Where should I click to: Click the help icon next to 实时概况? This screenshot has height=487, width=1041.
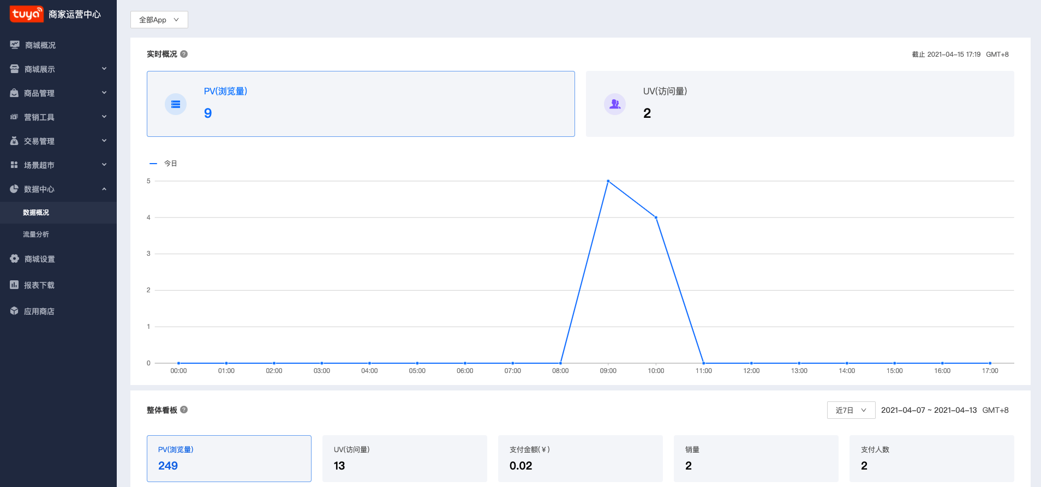coord(184,54)
